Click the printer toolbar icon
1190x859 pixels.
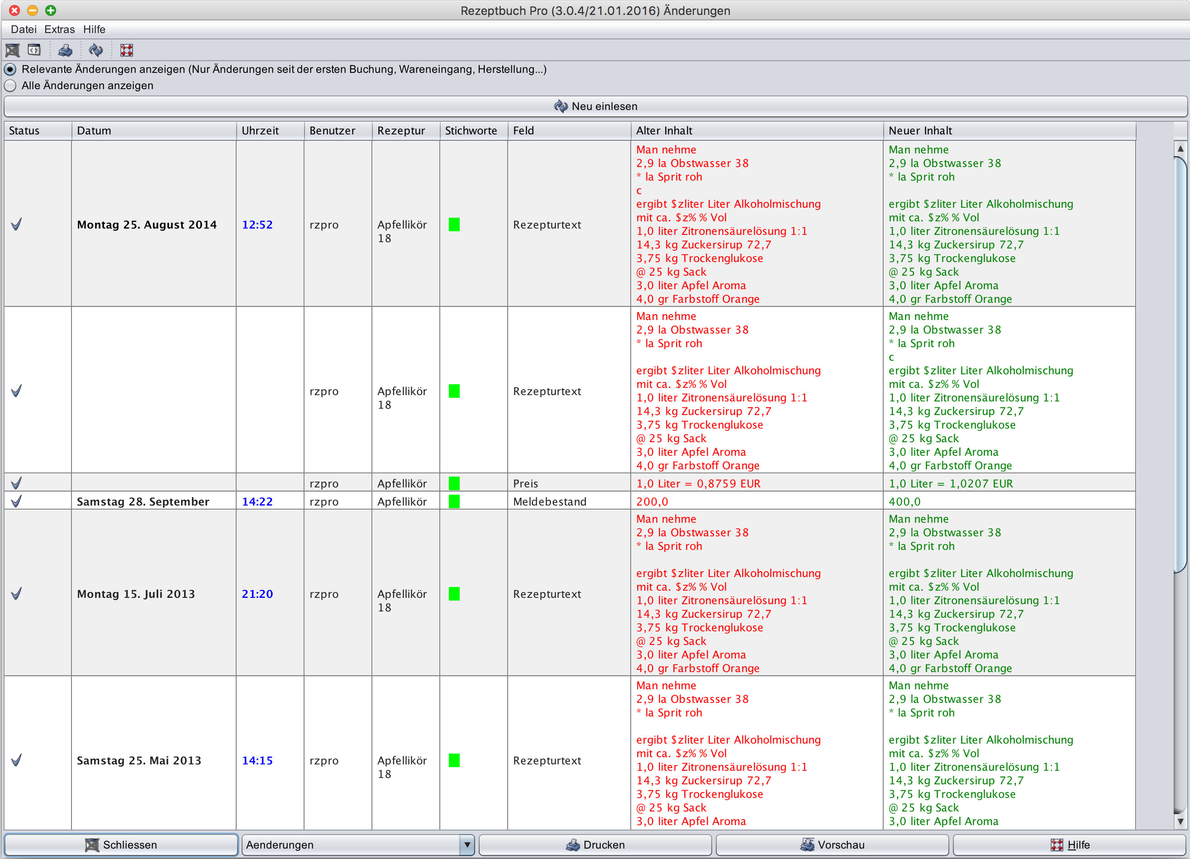point(65,50)
